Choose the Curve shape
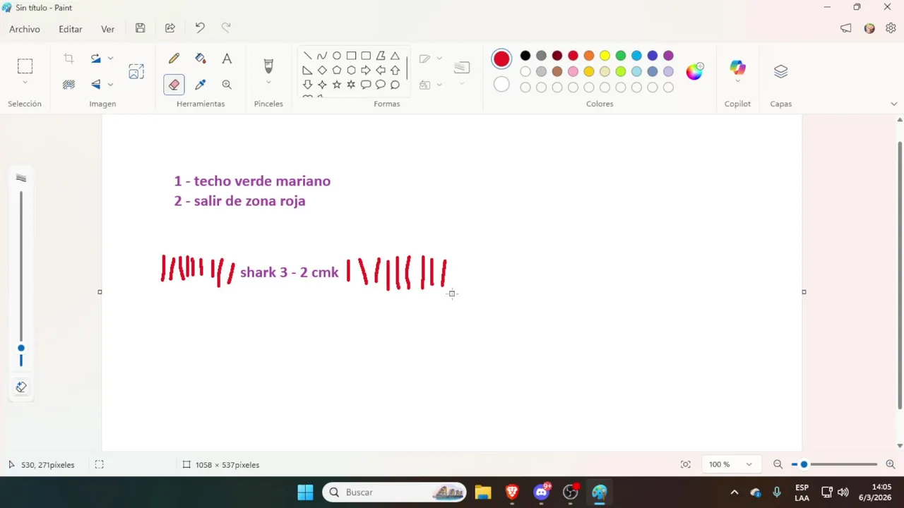 322,56
